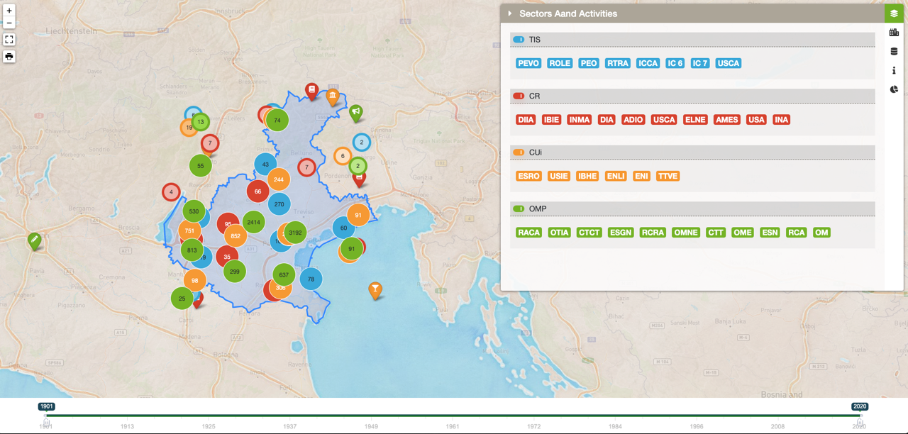Image resolution: width=908 pixels, height=434 pixels.
Task: Click the green pencil edit icon on the map
Action: [x=33, y=240]
